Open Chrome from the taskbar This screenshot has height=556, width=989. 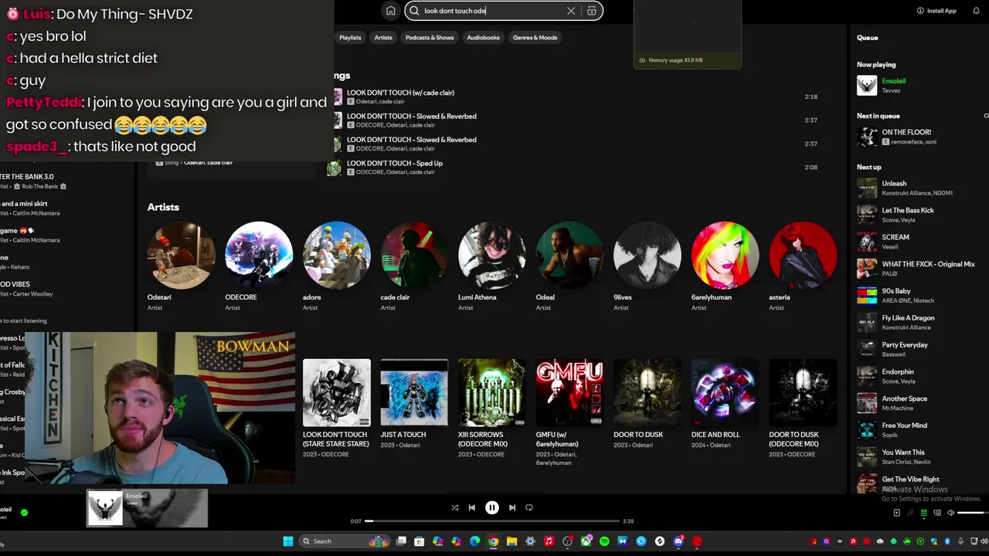coord(493,541)
